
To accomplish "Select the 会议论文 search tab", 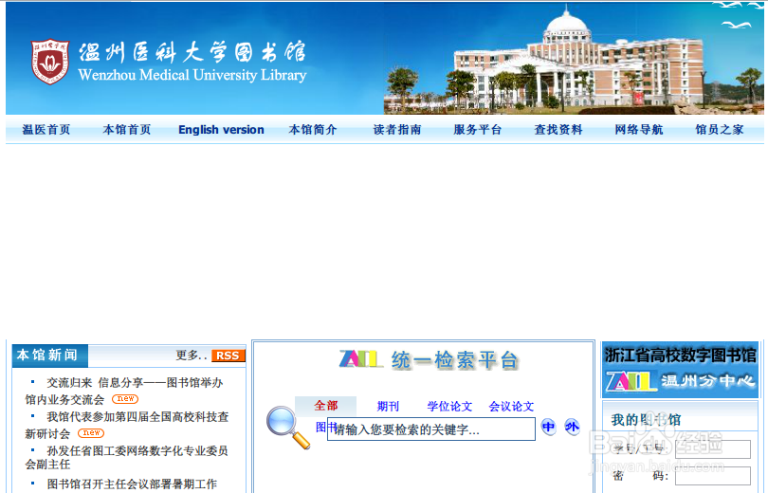I will [x=511, y=407].
